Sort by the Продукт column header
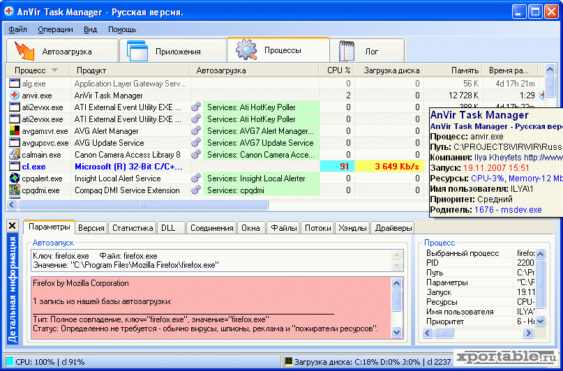This screenshot has height=371, width=563. click(130, 70)
